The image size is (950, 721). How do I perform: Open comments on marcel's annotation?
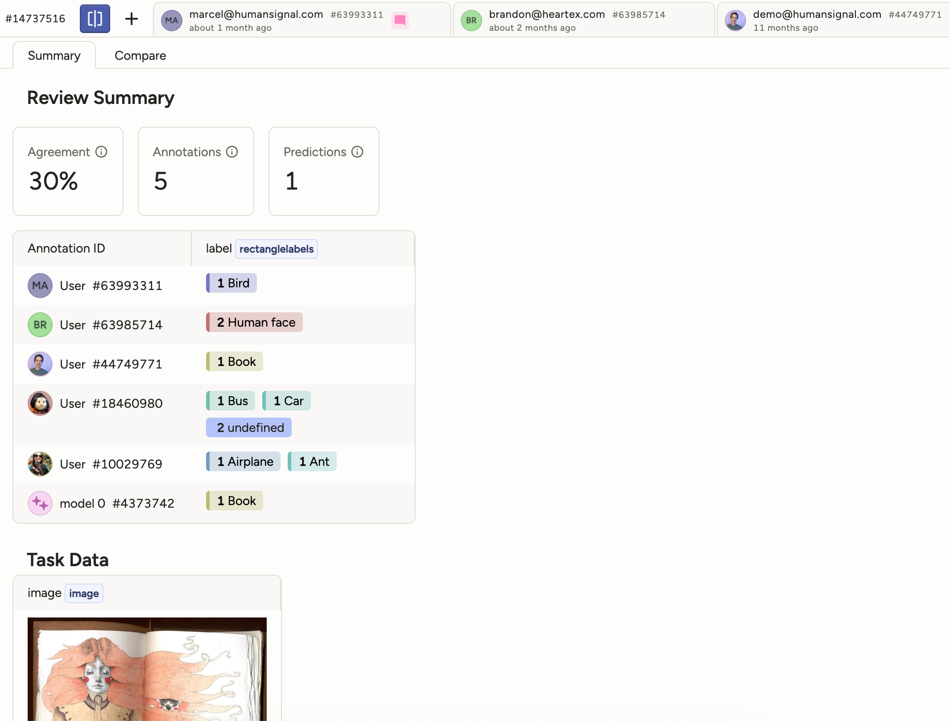pyautogui.click(x=400, y=20)
